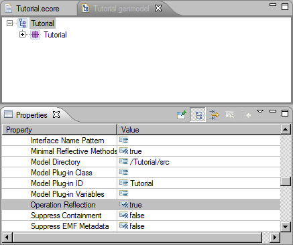Click the Property column header
The height and width of the screenshot is (245, 293).
coord(60,130)
